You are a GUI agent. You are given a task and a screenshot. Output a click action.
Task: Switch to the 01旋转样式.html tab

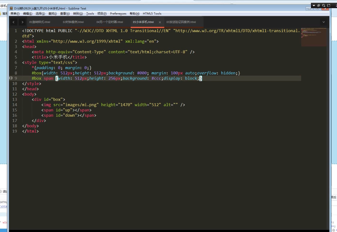click(x=40, y=22)
